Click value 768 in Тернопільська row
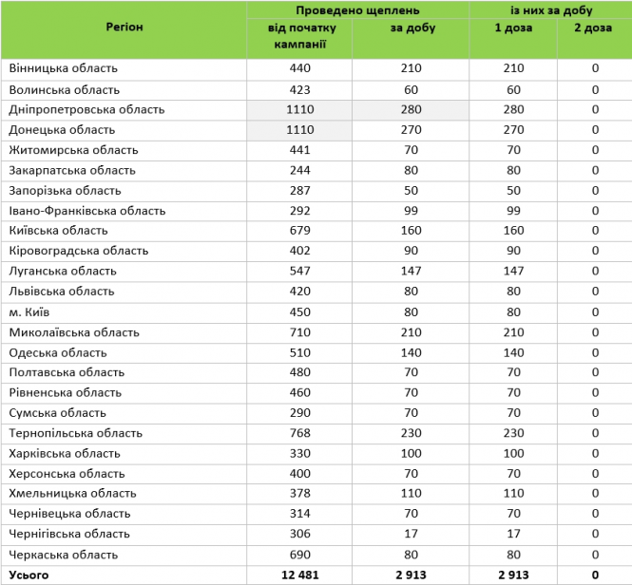The image size is (632, 585). click(300, 433)
